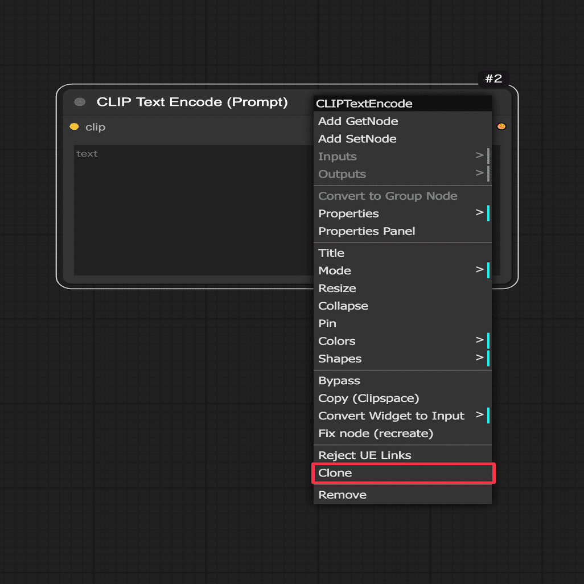Choose Fix node (recreate)
The width and height of the screenshot is (584, 584).
(402, 434)
